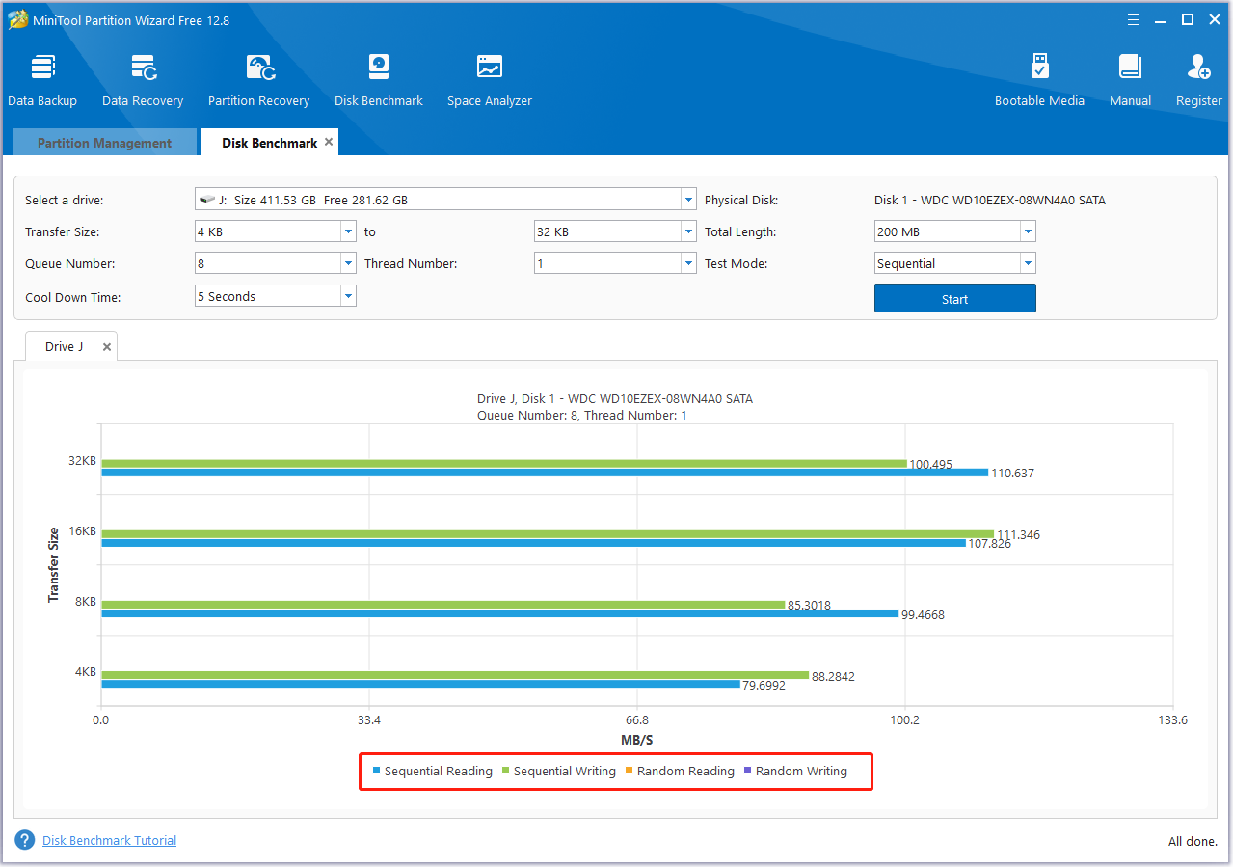Click the 16KB axis label
The height and width of the screenshot is (868, 1233).
(x=83, y=531)
